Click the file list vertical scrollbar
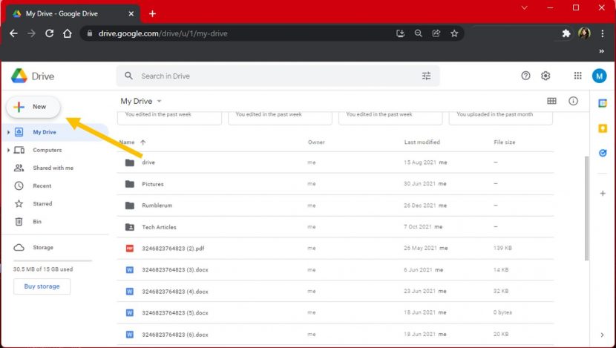Viewport: 616px width, 348px height. coord(586,209)
